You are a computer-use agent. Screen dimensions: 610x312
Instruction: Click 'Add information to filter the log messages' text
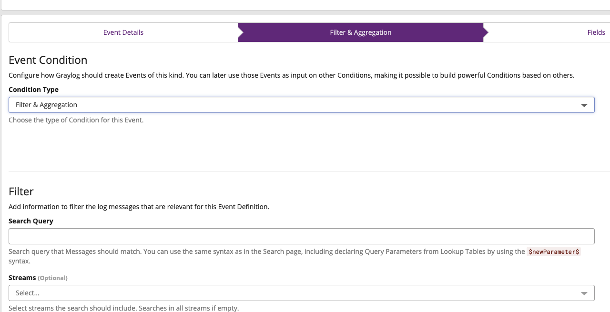point(139,207)
